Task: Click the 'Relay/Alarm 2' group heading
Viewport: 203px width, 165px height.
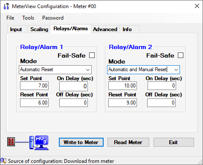Action: (130, 47)
